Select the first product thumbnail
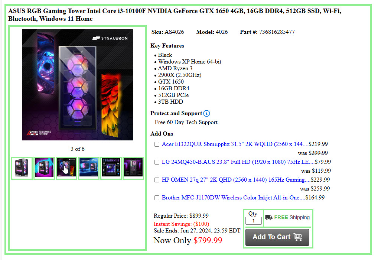 pyautogui.click(x=22, y=168)
